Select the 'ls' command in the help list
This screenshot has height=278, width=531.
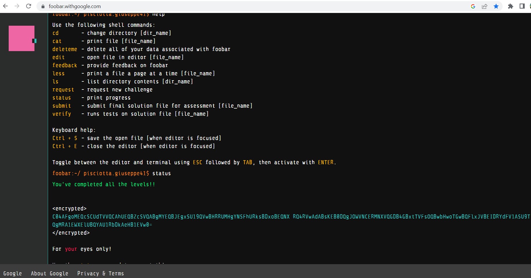point(55,82)
